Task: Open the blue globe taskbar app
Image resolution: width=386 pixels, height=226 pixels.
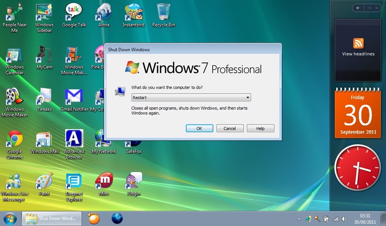Action: click(x=117, y=218)
